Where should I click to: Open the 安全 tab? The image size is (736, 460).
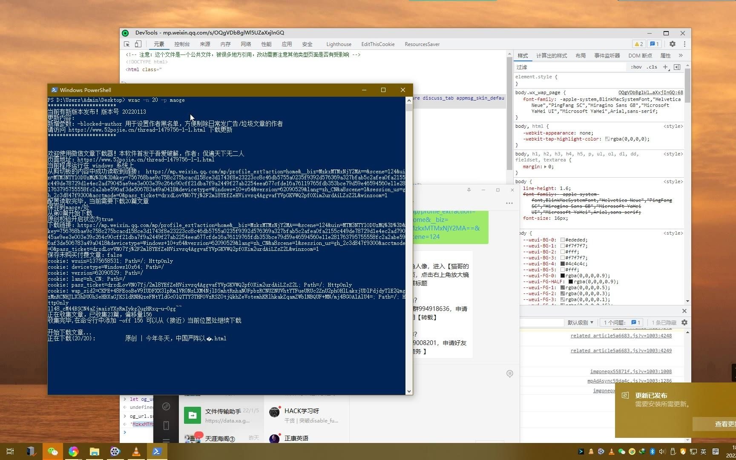pyautogui.click(x=307, y=44)
